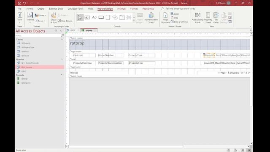Open the Colors theme dropdown
Viewport: 270px width, 152px height.
[40, 15]
